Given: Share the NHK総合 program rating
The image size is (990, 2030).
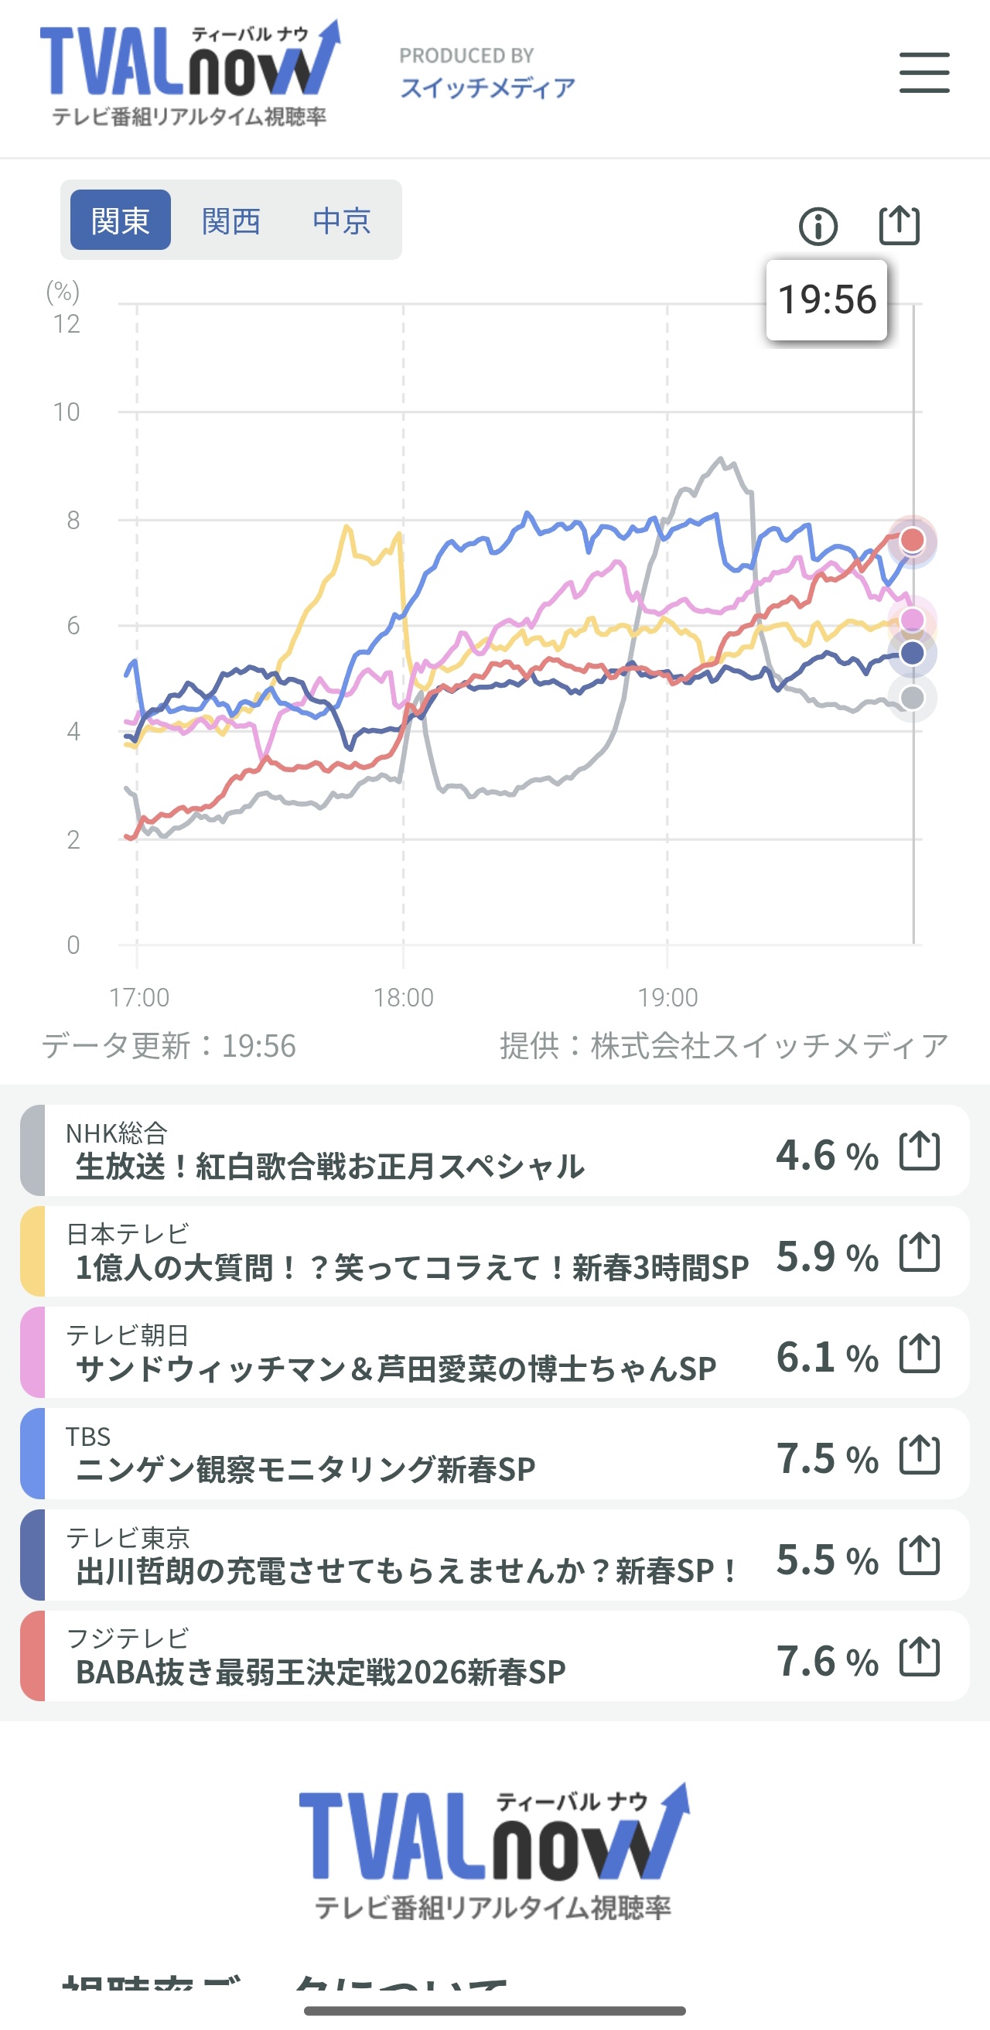Looking at the screenshot, I should click(919, 1151).
